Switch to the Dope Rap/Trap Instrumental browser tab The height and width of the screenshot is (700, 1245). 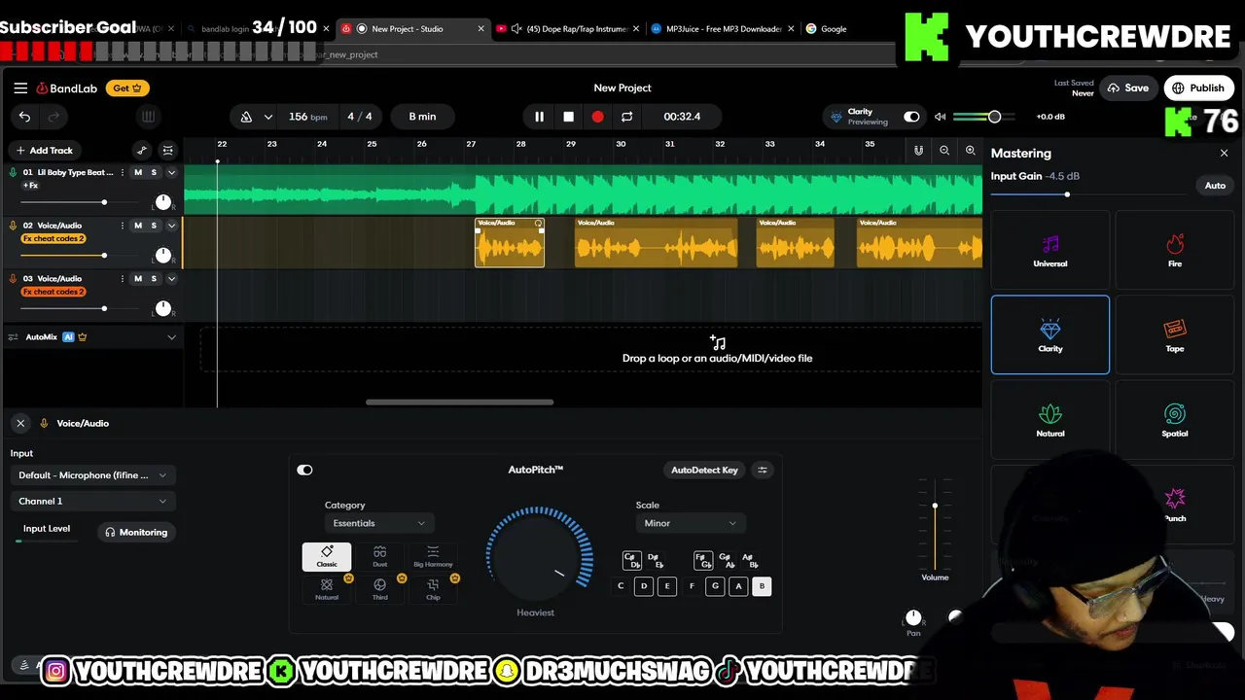[x=568, y=29]
